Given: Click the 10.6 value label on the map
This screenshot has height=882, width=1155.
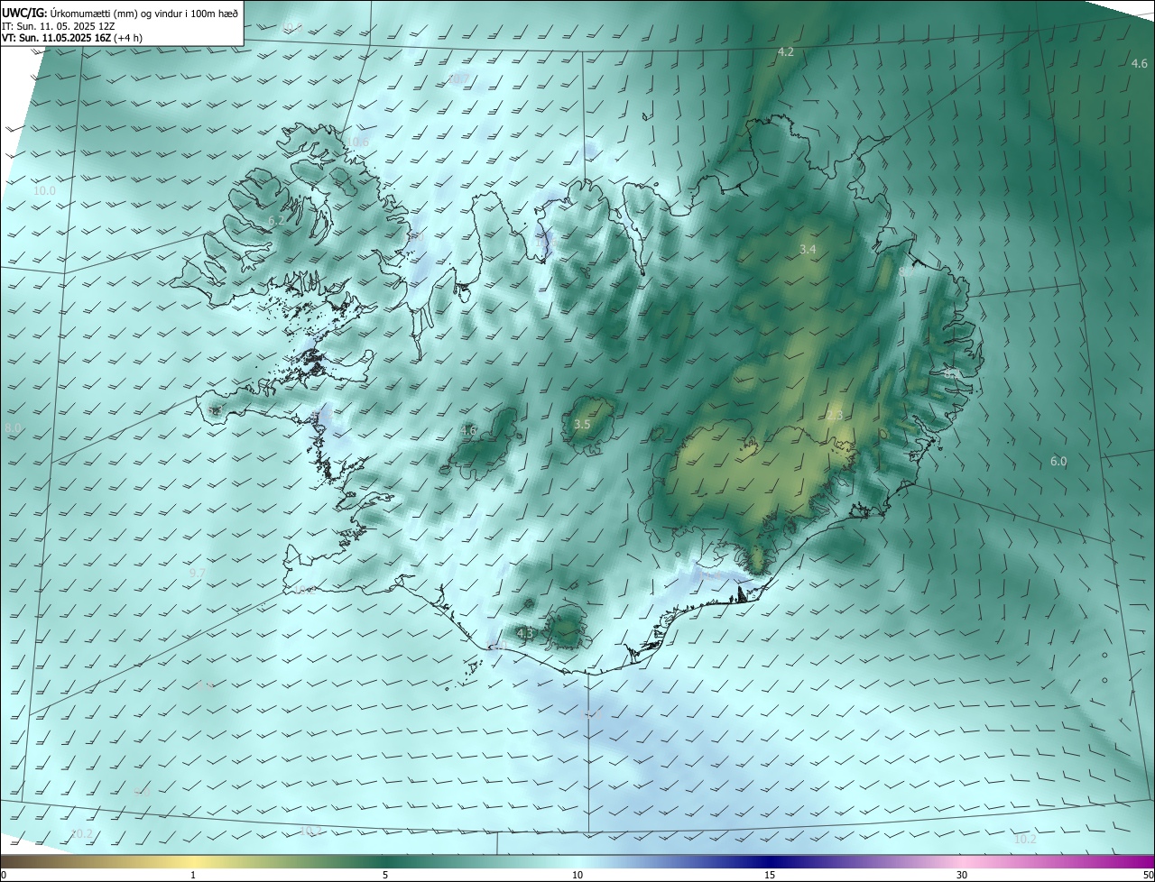Looking at the screenshot, I should 360,142.
